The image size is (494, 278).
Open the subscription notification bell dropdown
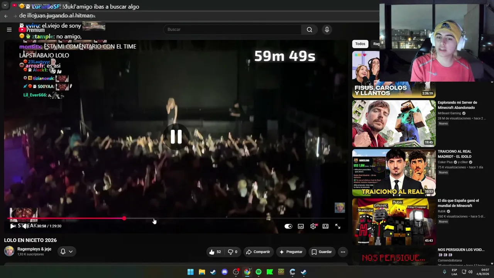coord(66,252)
